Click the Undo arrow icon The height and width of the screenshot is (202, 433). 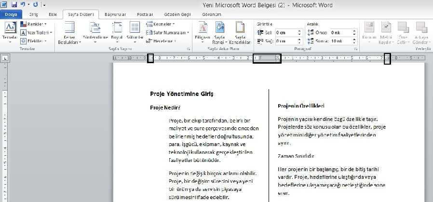coord(23,4)
